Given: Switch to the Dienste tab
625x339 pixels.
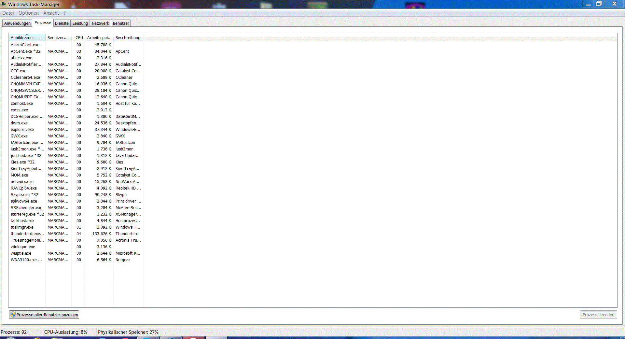Looking at the screenshot, I should tap(62, 23).
